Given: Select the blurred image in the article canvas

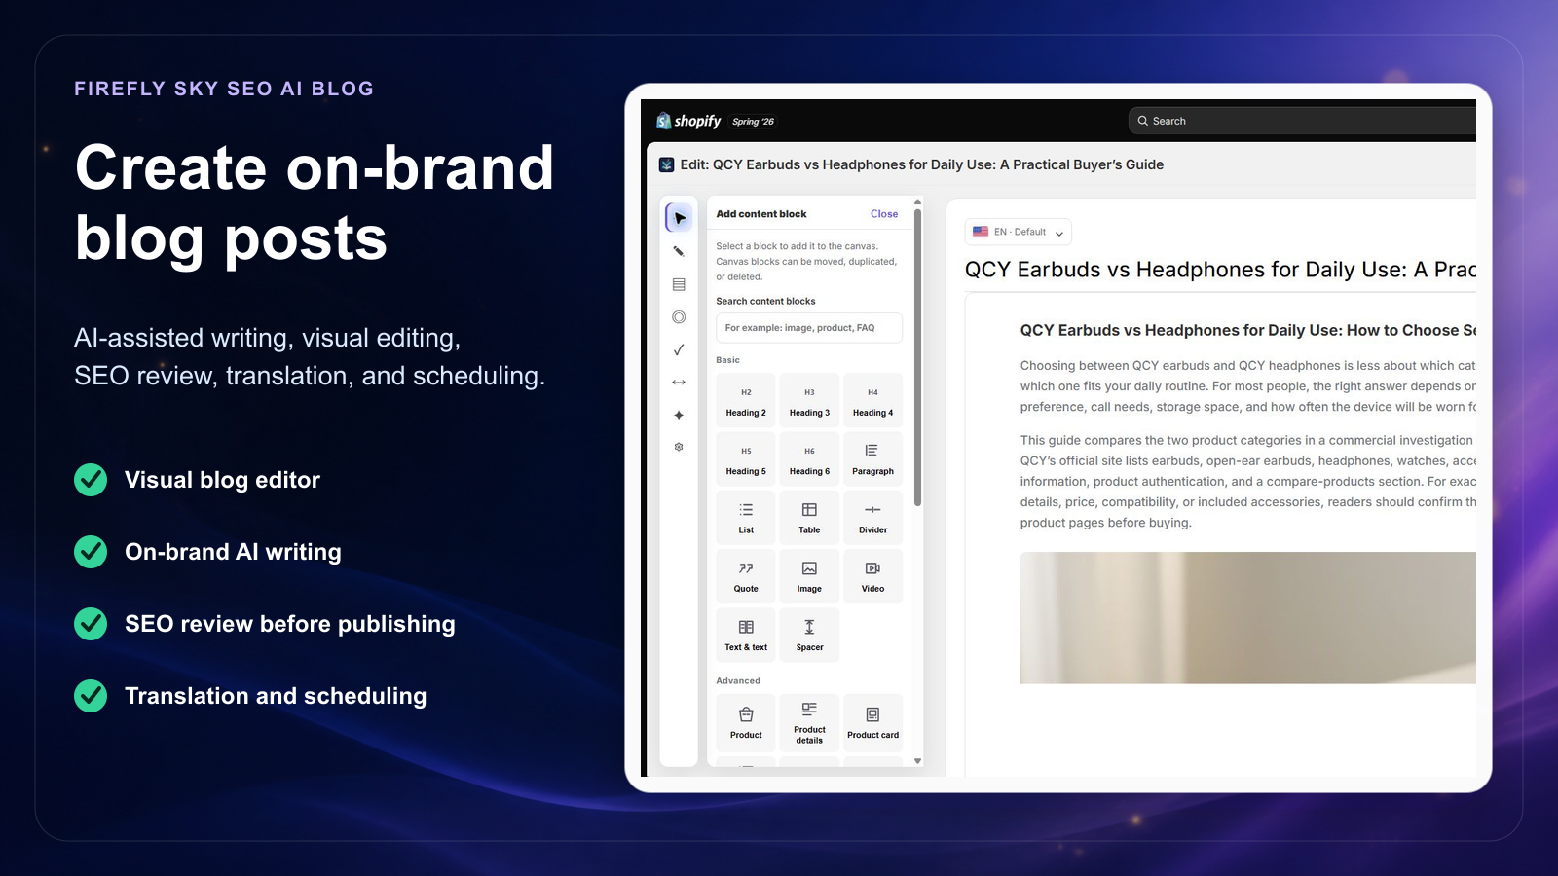Looking at the screenshot, I should (1248, 618).
